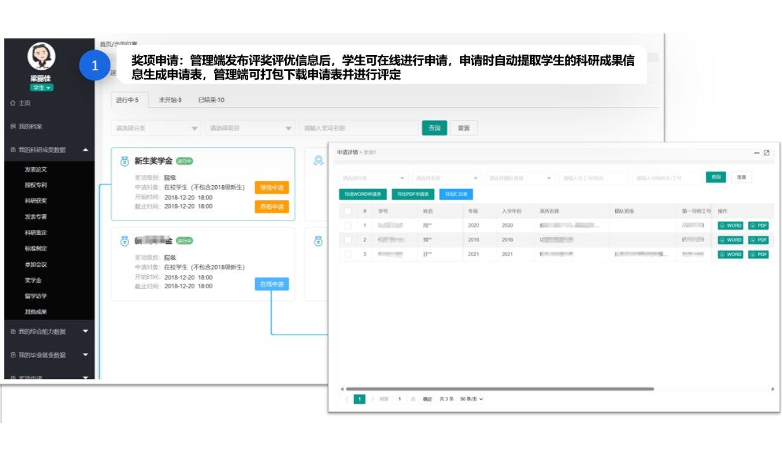Click the user avatar photo for 梁丽佳
The height and width of the screenshot is (455, 782).
41,57
